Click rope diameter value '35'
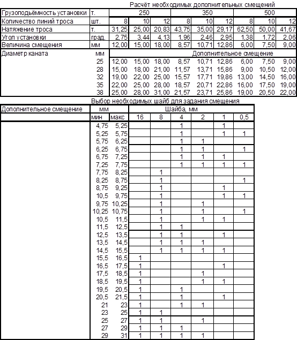Screen dimensions: 297x340 [100, 85]
